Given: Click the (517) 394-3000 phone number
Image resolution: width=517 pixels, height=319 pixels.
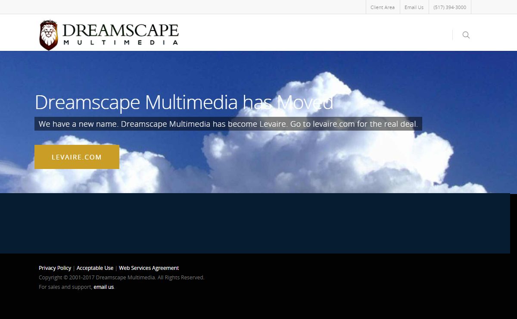Looking at the screenshot, I should (x=450, y=7).
